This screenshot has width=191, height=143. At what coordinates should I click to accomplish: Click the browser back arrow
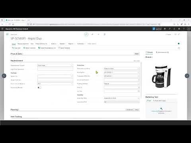[2, 24]
